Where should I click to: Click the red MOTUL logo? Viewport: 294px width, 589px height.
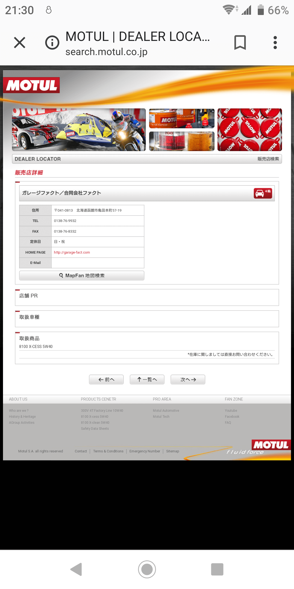32,85
